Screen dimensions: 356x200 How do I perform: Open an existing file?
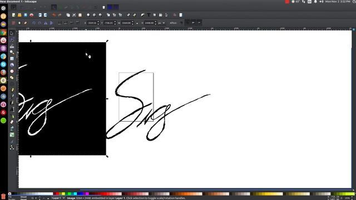point(19,15)
